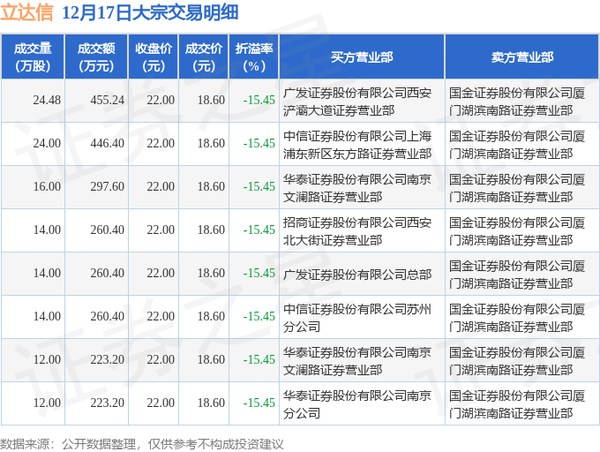The image size is (600, 452).
Task: Select the 成交额(万元) column header
Action: pyautogui.click(x=96, y=57)
